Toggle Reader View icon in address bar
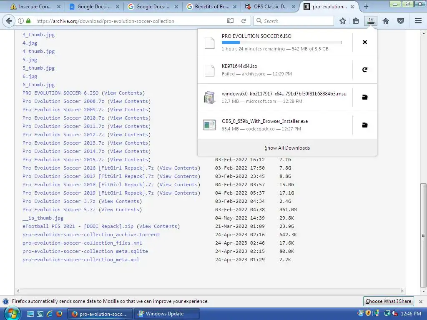 230,21
